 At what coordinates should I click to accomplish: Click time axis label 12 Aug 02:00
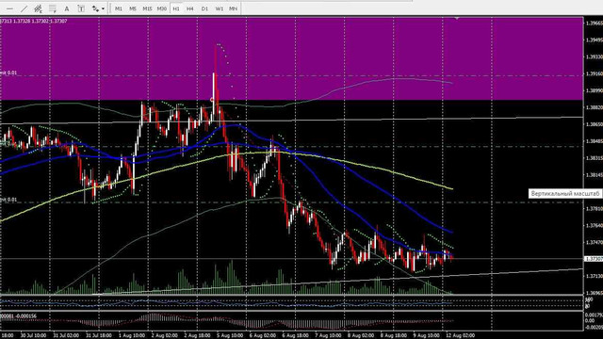coord(460,335)
